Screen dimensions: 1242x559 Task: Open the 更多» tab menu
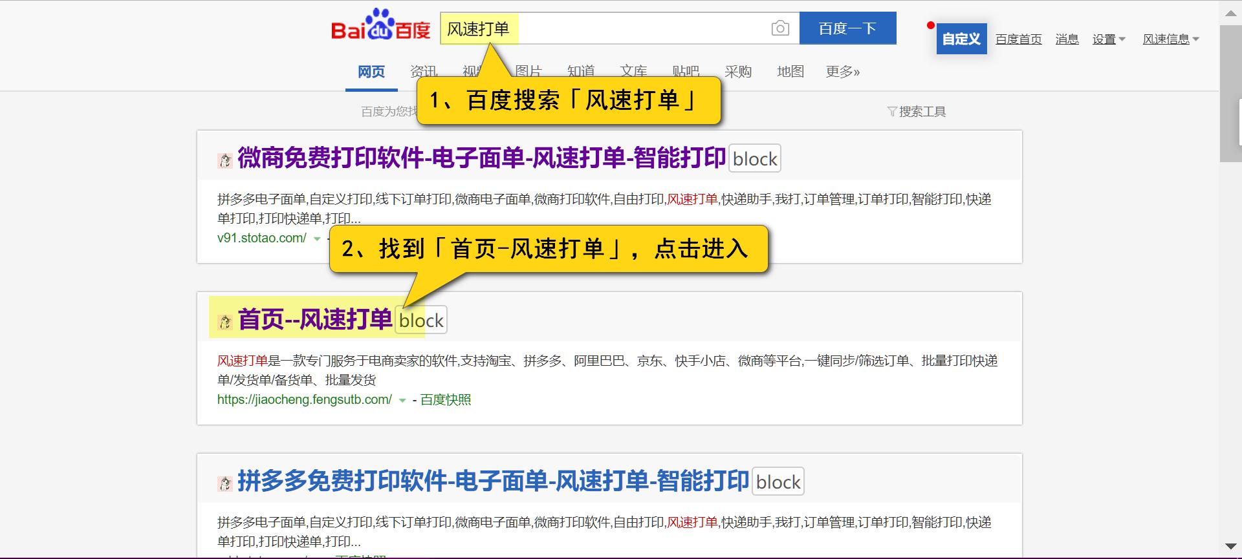click(x=843, y=72)
